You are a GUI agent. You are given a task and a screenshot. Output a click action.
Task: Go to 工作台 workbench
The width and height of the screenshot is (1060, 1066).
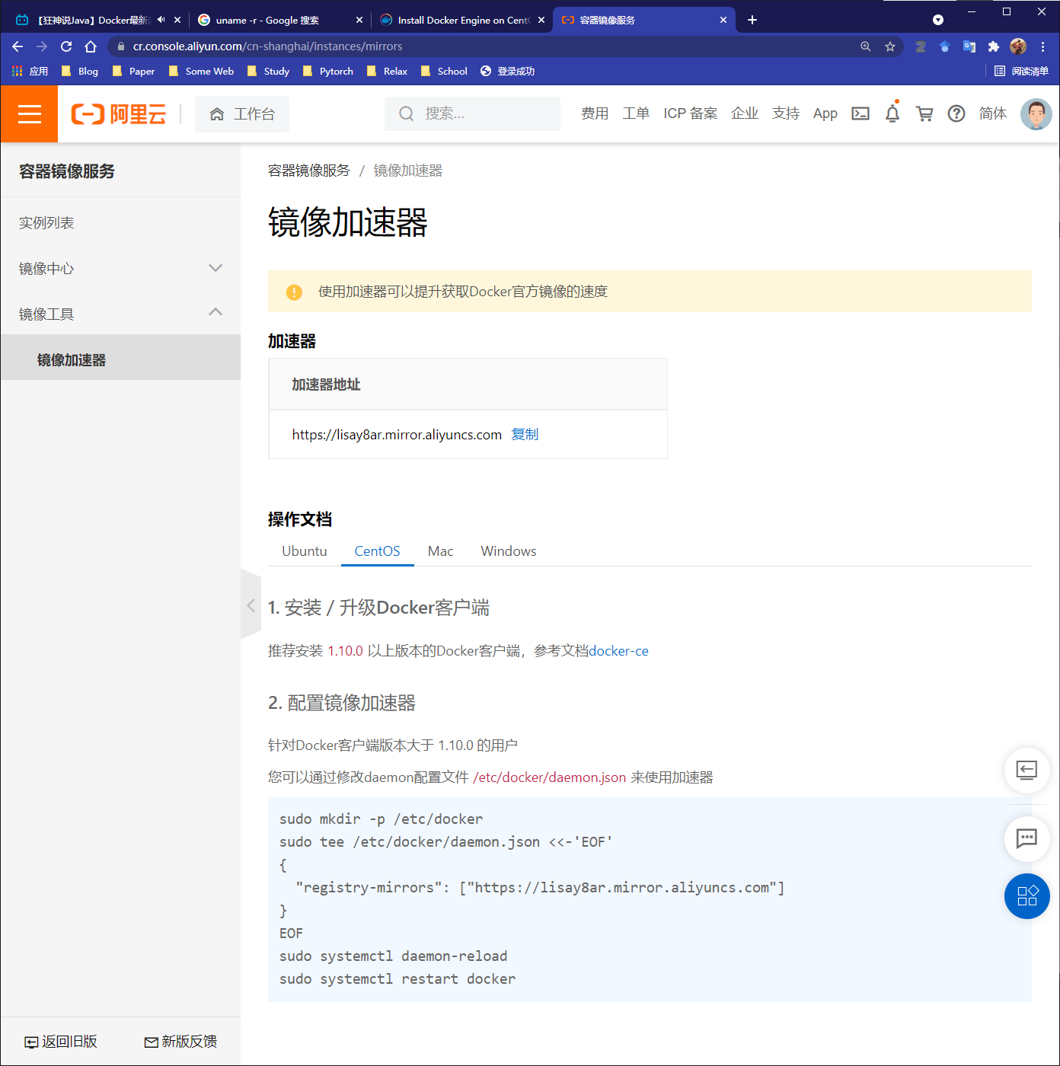(x=242, y=113)
